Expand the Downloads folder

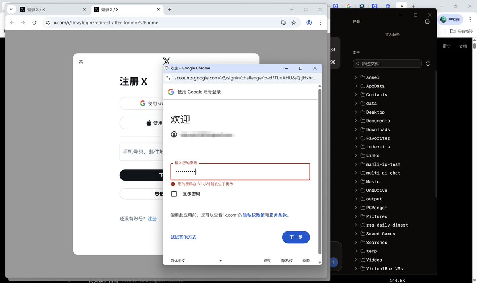pyautogui.click(x=356, y=130)
